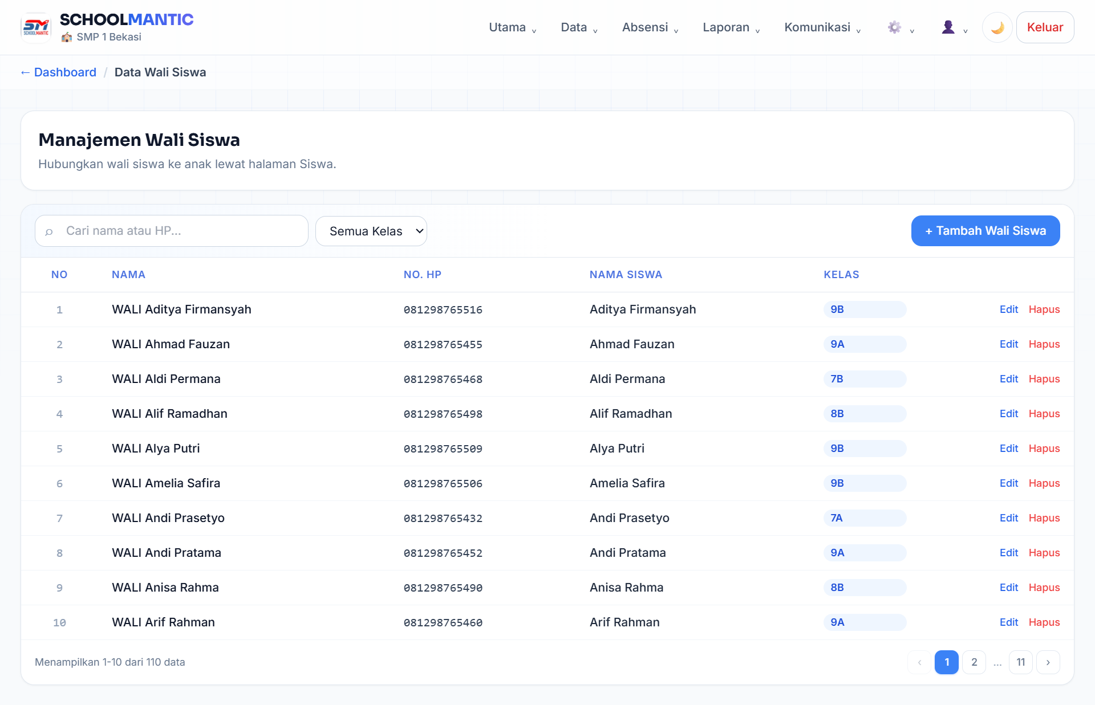Edit WALI Amelia Safira row
The image size is (1095, 705).
click(x=1008, y=483)
